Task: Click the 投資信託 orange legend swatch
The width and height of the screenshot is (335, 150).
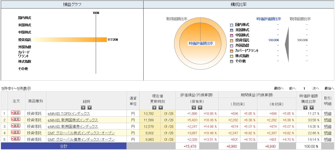Action: coord(232,40)
